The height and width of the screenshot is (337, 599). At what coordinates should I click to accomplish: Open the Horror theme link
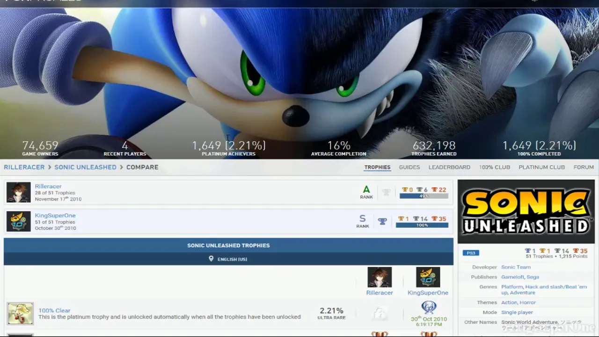click(527, 302)
